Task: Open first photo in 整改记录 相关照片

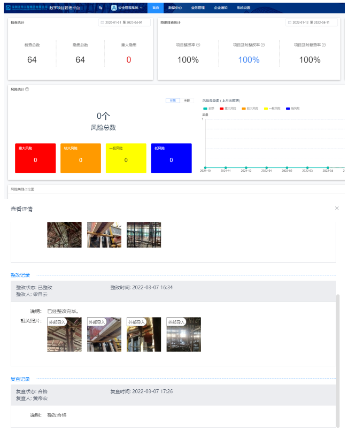Action: (64, 335)
